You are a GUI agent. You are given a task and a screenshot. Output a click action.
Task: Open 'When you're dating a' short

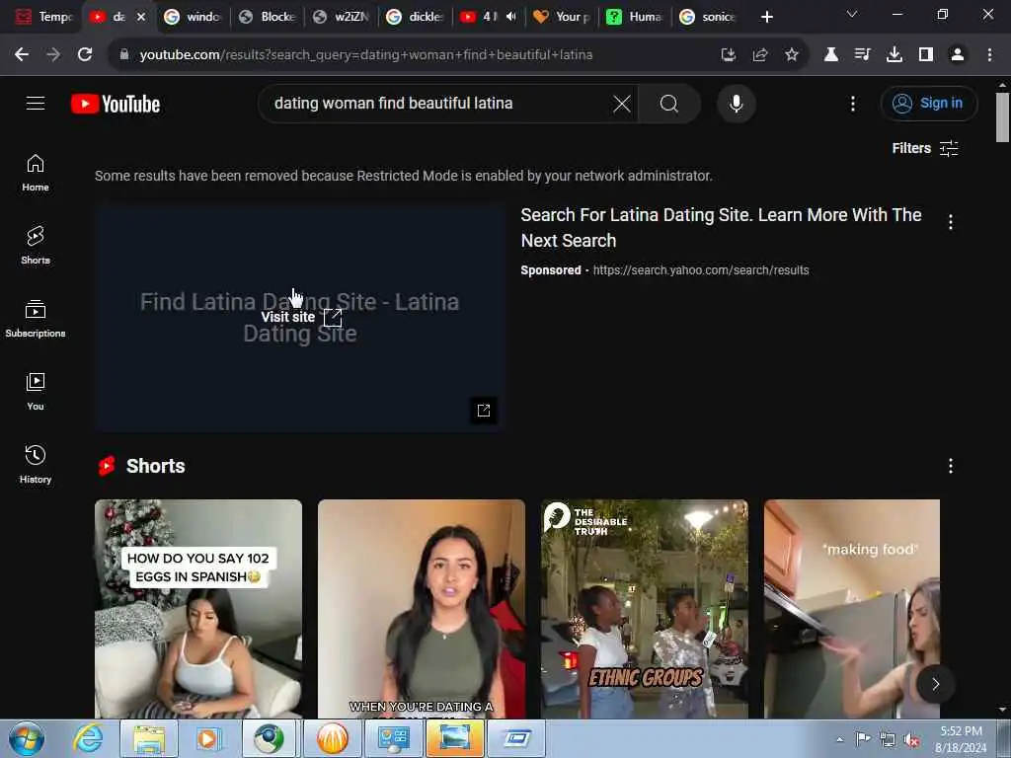tap(421, 608)
